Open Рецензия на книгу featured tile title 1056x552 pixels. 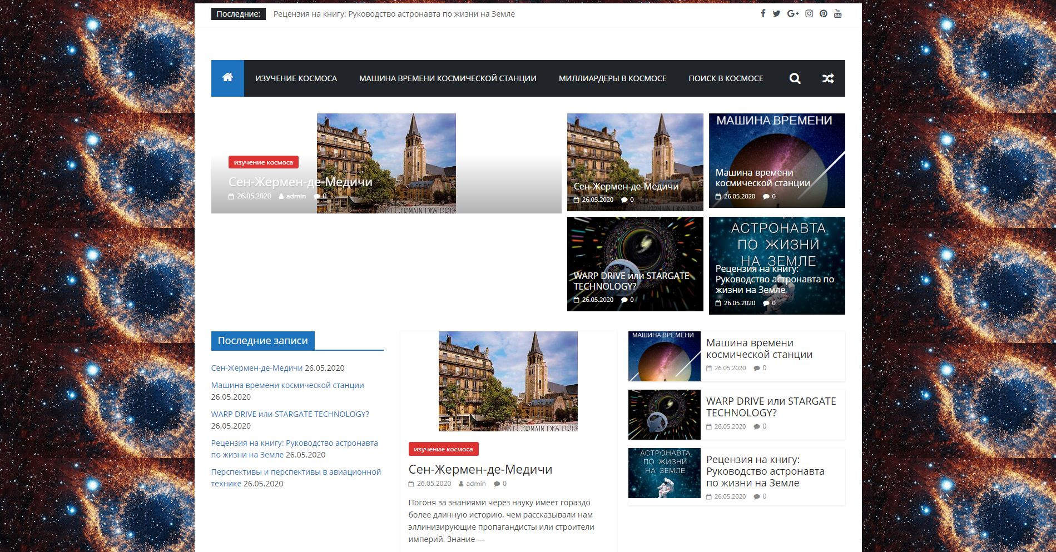(x=775, y=280)
